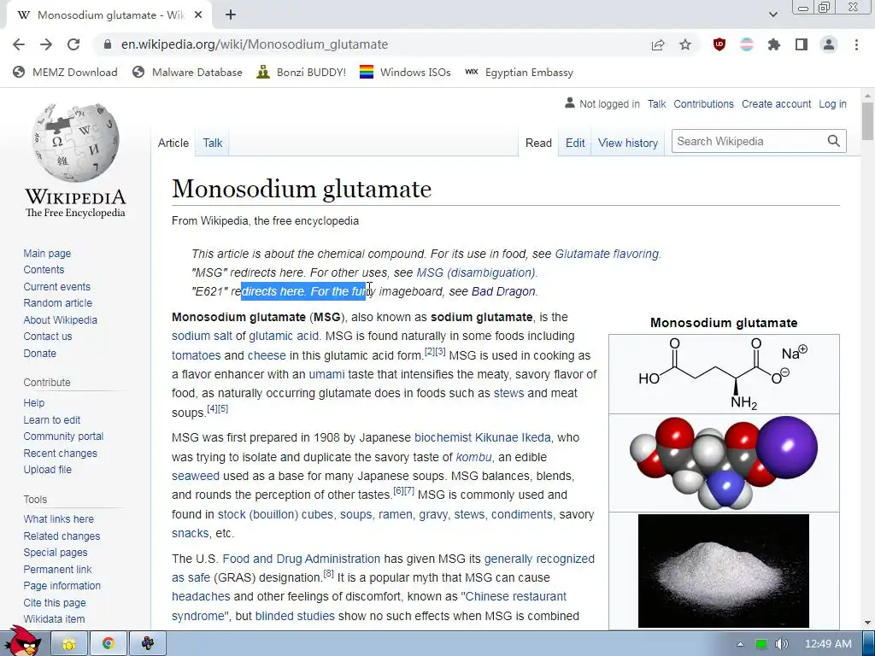Image resolution: width=875 pixels, height=656 pixels.
Task: Open the File Explorer taskbar icon
Action: [x=69, y=644]
